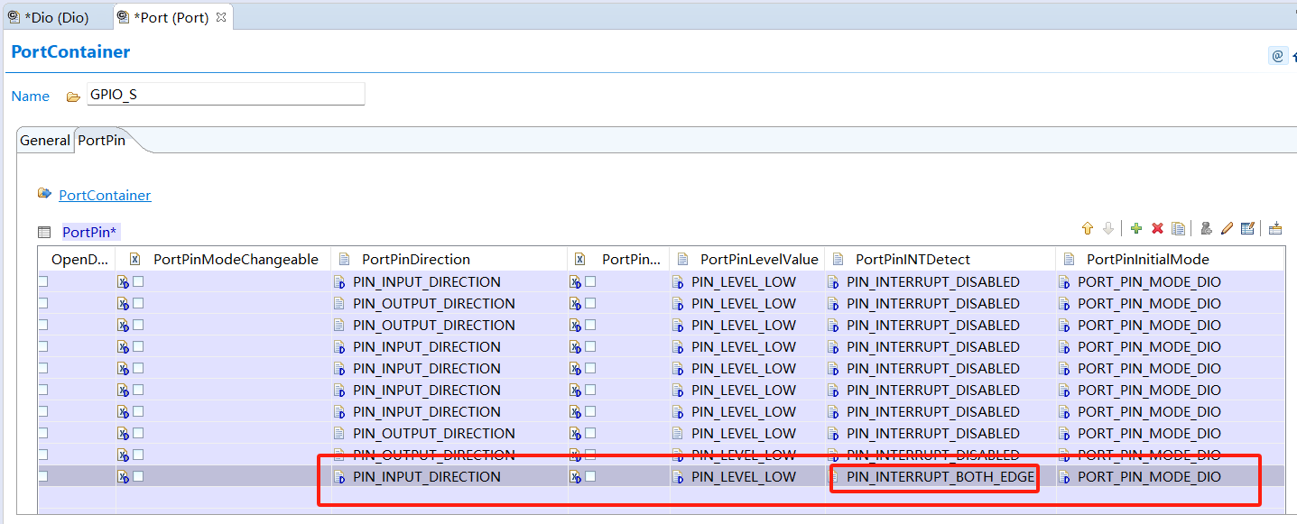This screenshot has width=1297, height=524.
Task: Click the PortPinLevelValue column header
Action: (758, 259)
